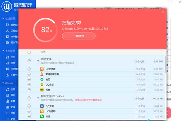Click the UC浏览器 icon in temp files
The width and height of the screenshot is (182, 121).
pyautogui.click(x=42, y=69)
